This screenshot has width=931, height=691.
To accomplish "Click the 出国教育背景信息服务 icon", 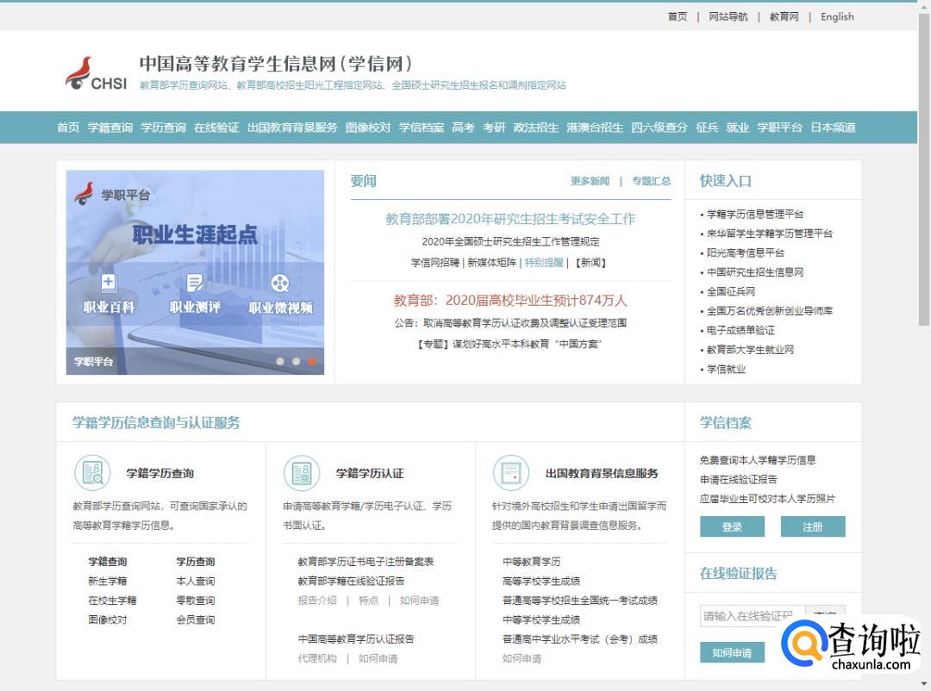I will [510, 473].
